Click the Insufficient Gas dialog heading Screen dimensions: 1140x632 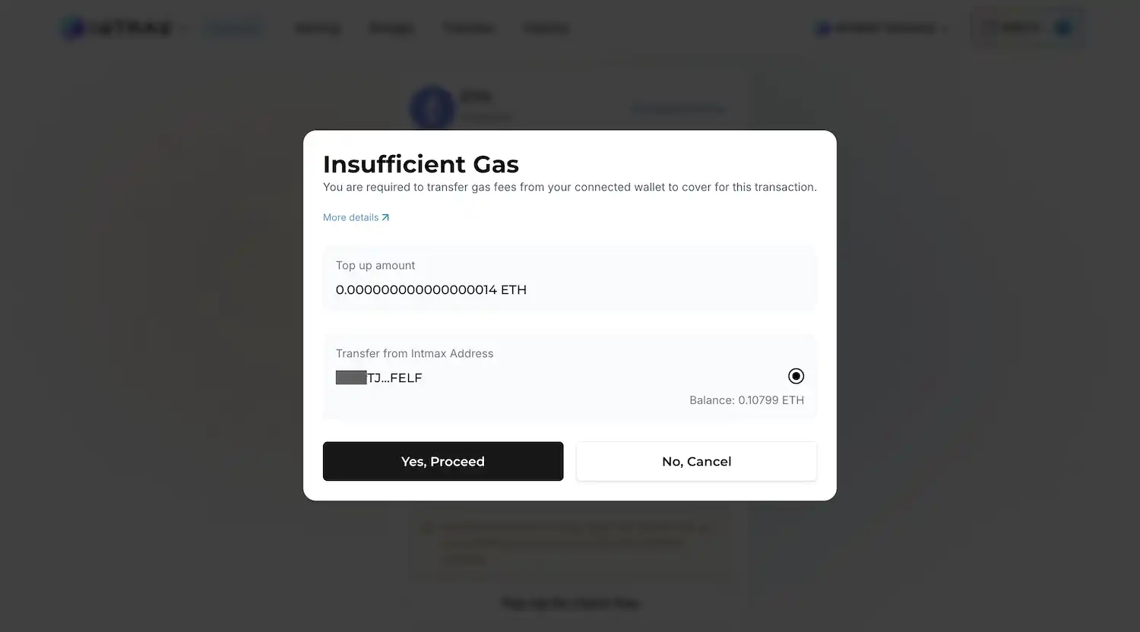[x=420, y=163]
